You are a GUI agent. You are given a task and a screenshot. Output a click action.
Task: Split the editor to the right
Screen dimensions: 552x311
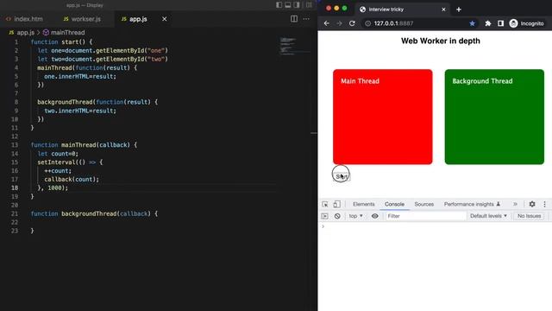[x=294, y=19]
